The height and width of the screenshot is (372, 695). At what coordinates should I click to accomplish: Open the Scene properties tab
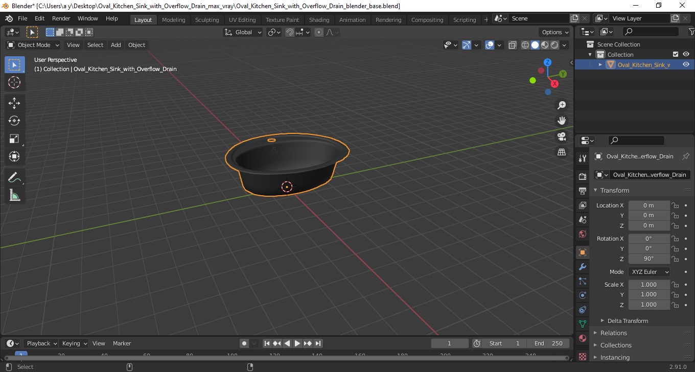(583, 219)
